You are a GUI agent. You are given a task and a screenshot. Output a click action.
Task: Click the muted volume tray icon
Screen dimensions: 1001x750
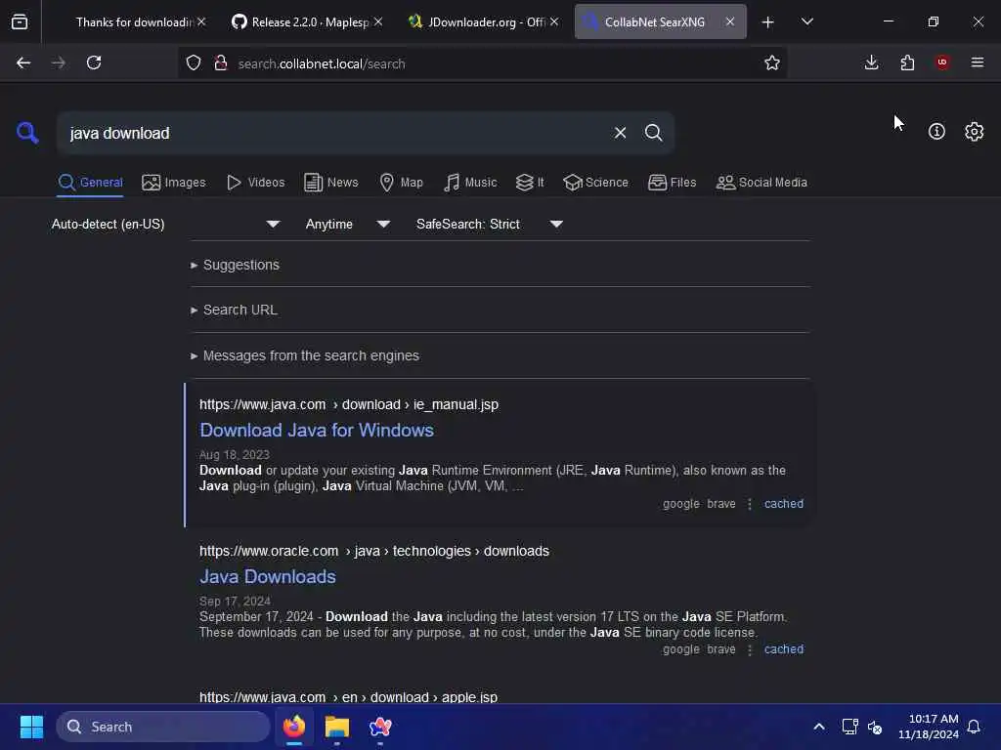[x=875, y=727]
